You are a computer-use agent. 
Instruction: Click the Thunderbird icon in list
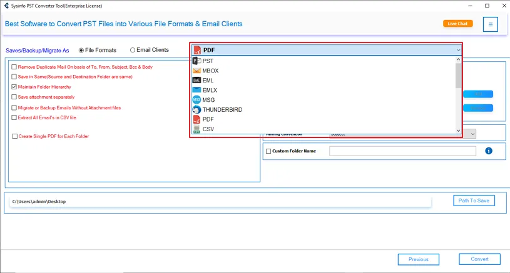196,109
